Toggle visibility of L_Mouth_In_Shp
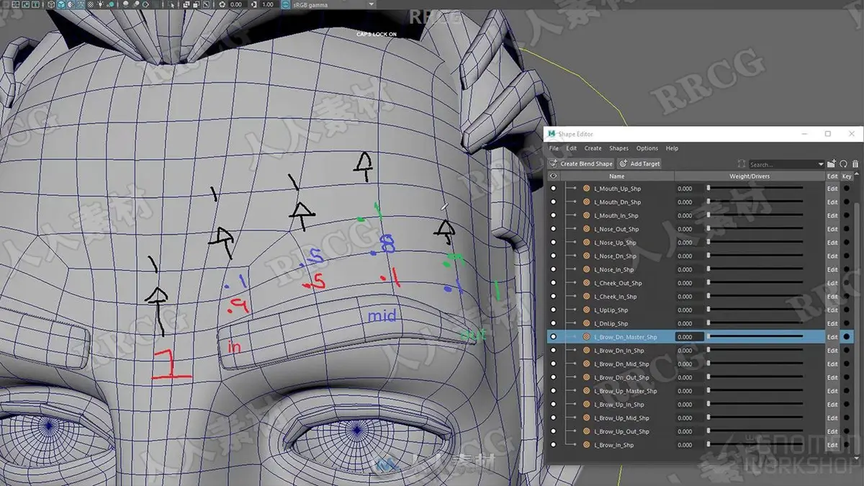The image size is (864, 486). click(x=554, y=215)
